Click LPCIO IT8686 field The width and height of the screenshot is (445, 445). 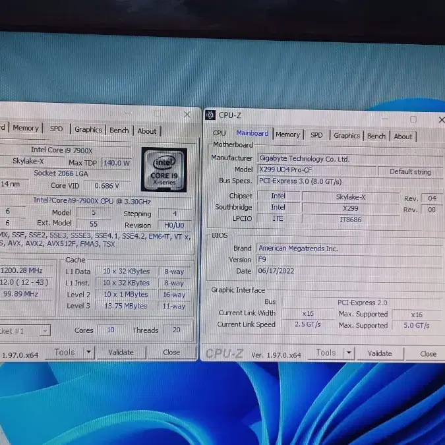(351, 220)
